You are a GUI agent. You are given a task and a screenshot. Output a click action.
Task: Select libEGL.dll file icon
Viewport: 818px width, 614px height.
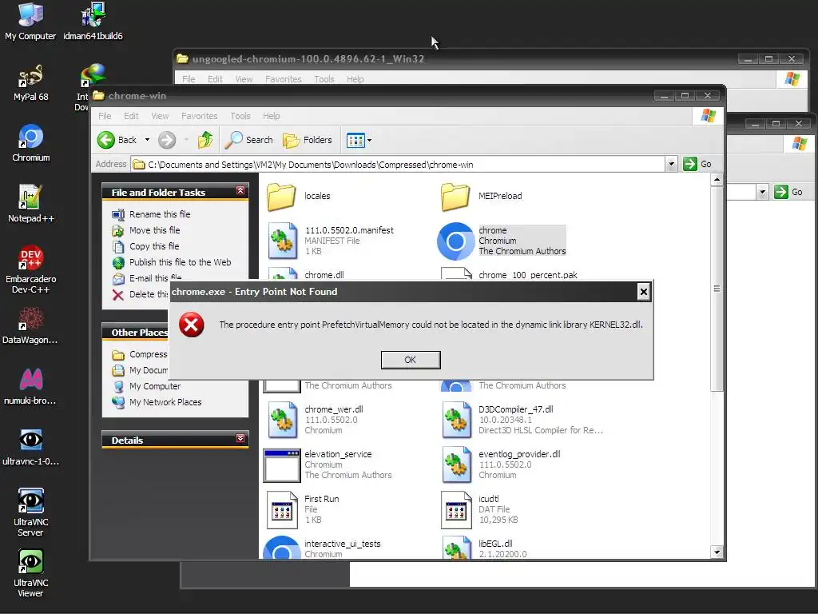tap(456, 547)
